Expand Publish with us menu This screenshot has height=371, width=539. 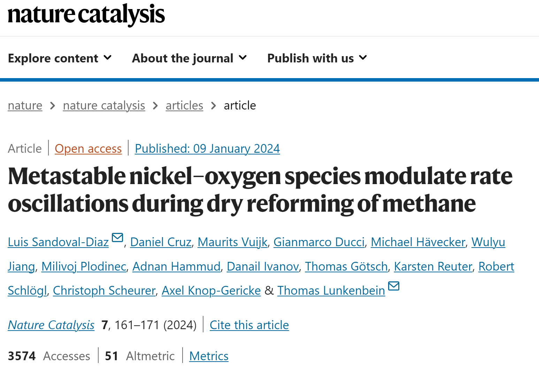[x=317, y=58]
